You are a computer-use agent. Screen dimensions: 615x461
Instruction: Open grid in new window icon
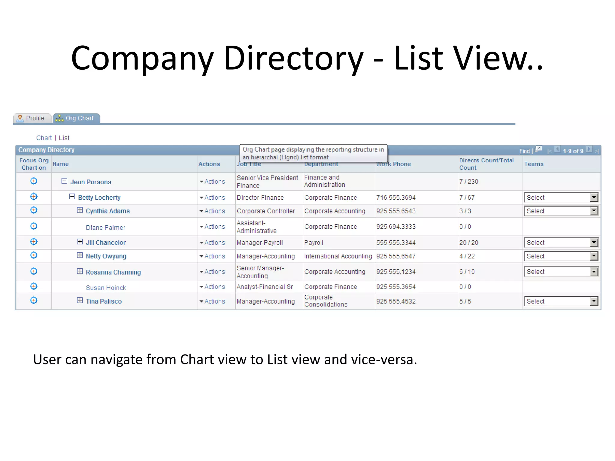538,149
